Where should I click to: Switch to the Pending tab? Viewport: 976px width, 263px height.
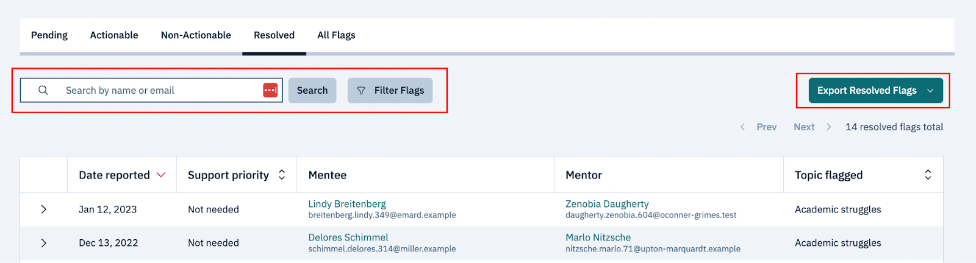tap(49, 35)
